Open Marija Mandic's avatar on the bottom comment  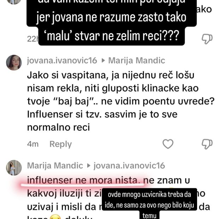coord(14,167)
